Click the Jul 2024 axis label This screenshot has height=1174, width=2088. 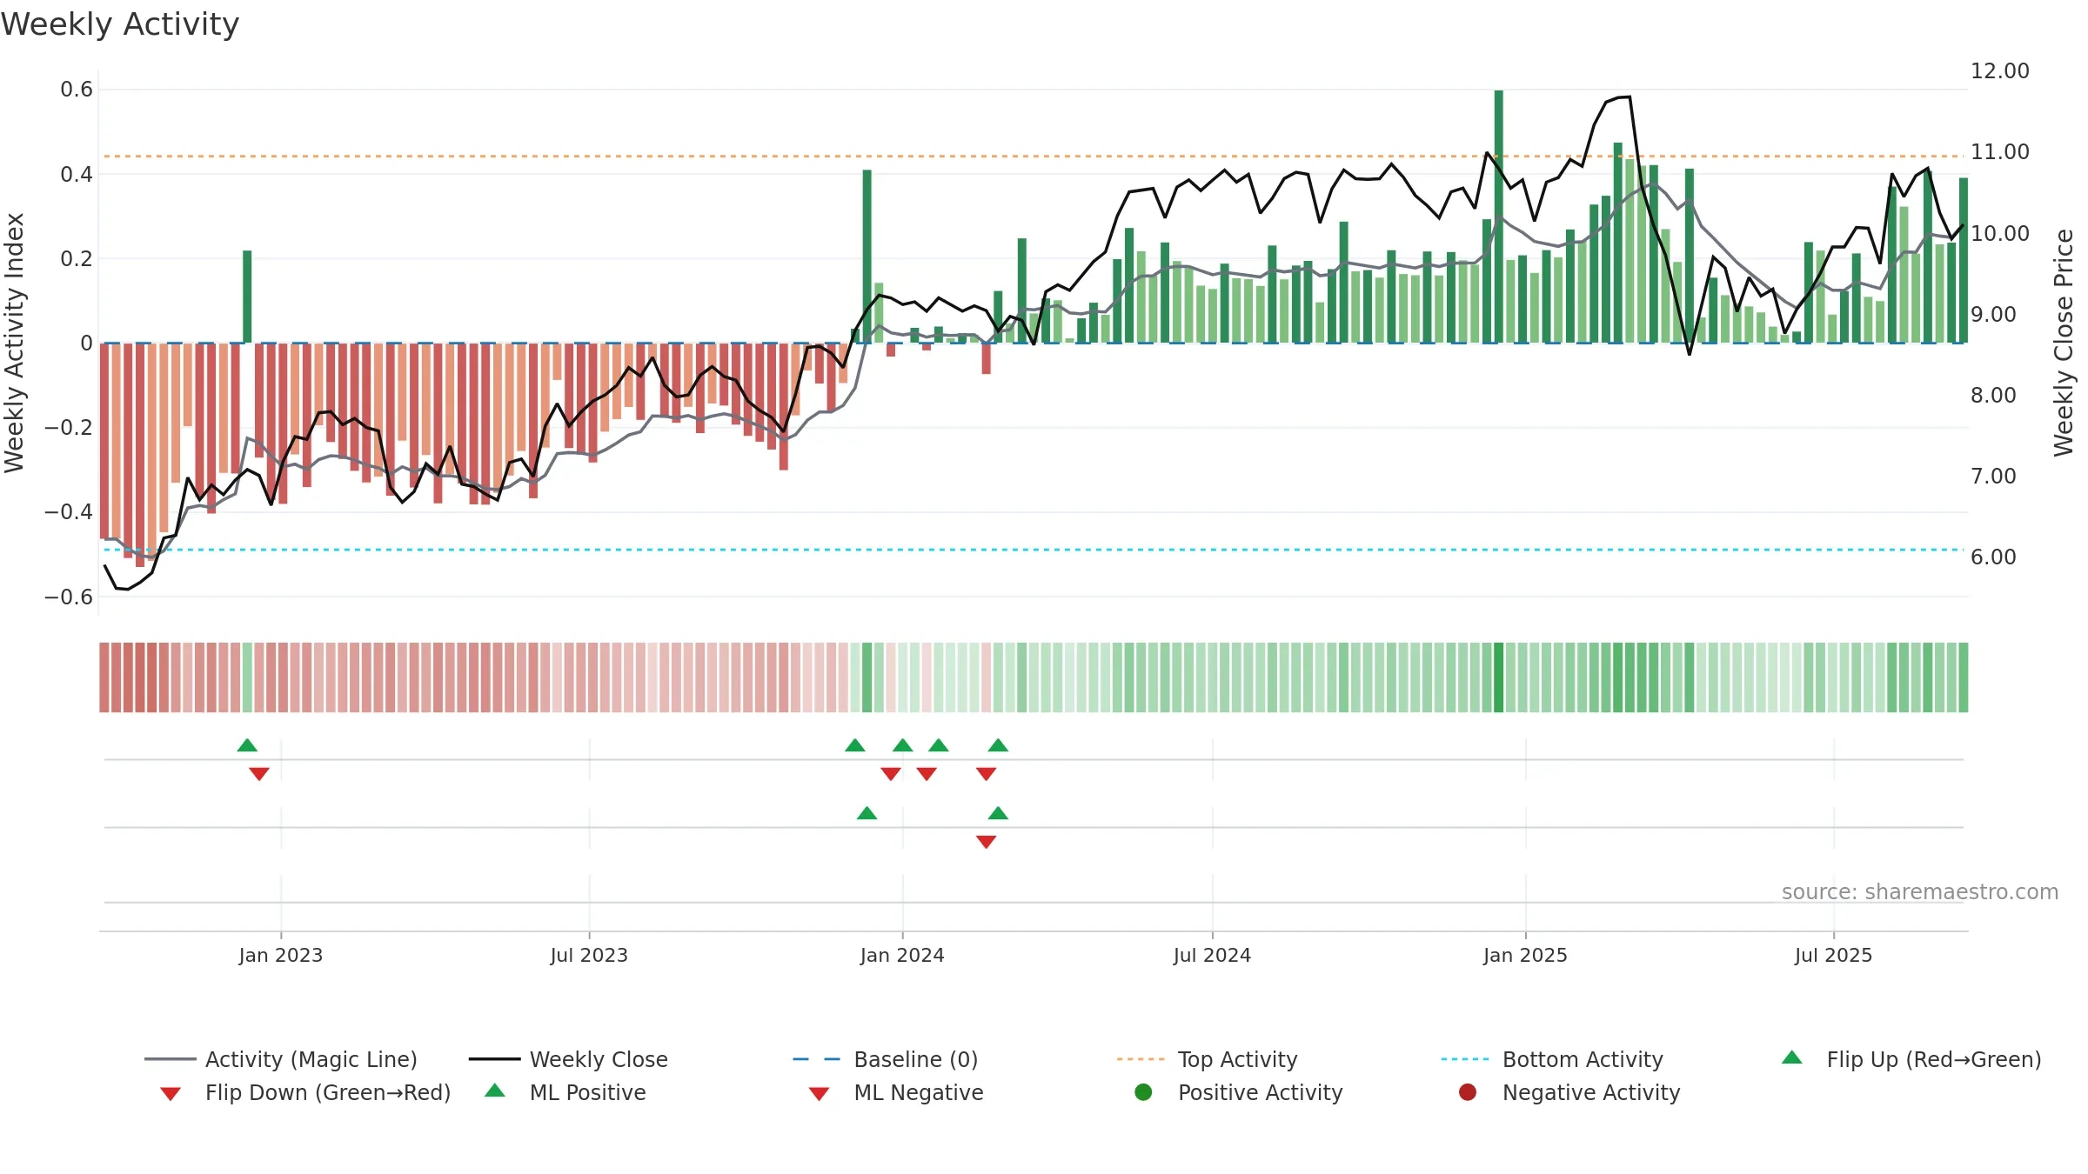(x=1212, y=955)
